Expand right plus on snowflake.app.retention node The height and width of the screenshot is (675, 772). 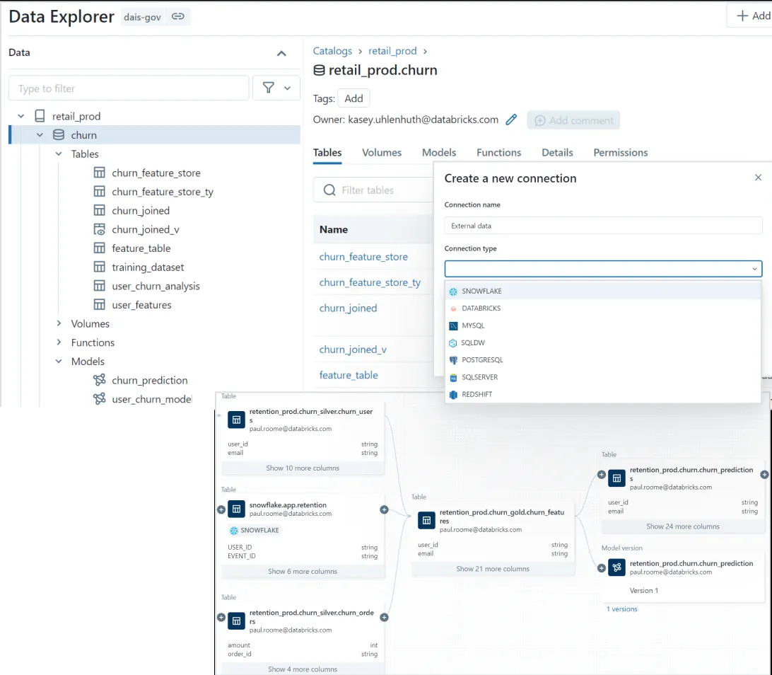pyautogui.click(x=384, y=509)
